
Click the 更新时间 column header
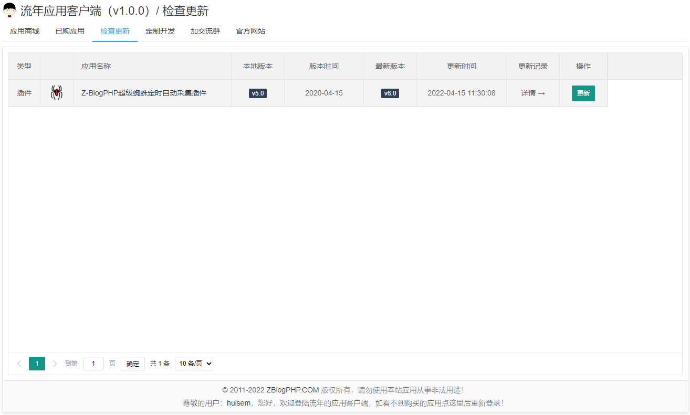[462, 66]
